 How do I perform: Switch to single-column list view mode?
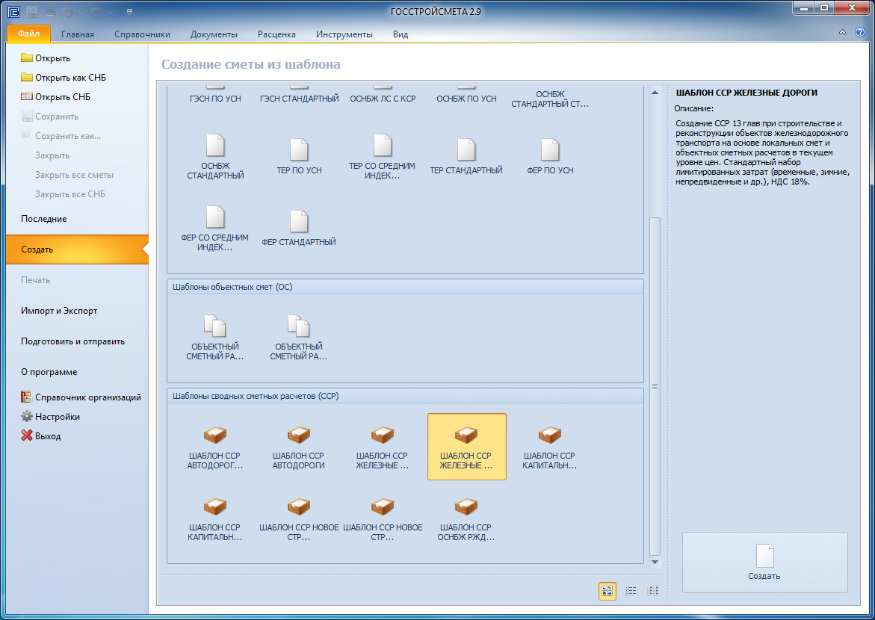pyautogui.click(x=630, y=590)
